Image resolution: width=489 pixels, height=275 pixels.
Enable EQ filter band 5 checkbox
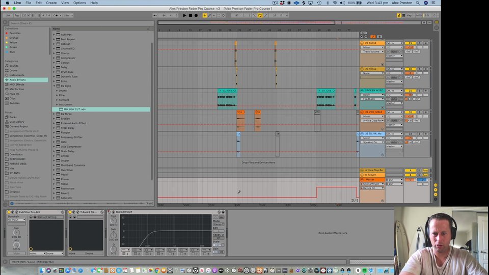pos(170,254)
